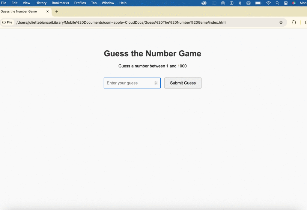Screen dimensions: 307x210
Task: Click the Enter your guess field
Action: [x=129, y=83]
